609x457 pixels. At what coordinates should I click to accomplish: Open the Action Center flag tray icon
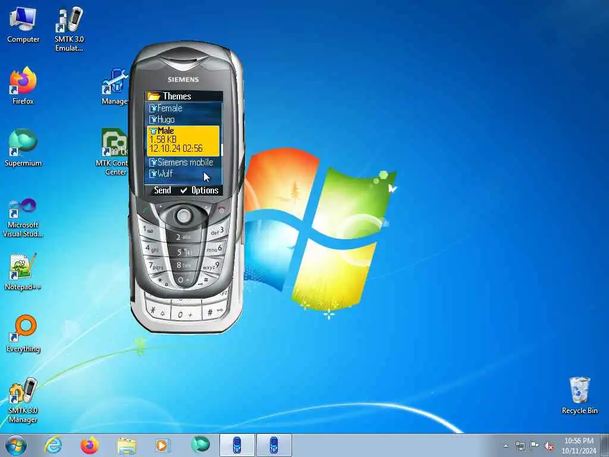point(535,446)
